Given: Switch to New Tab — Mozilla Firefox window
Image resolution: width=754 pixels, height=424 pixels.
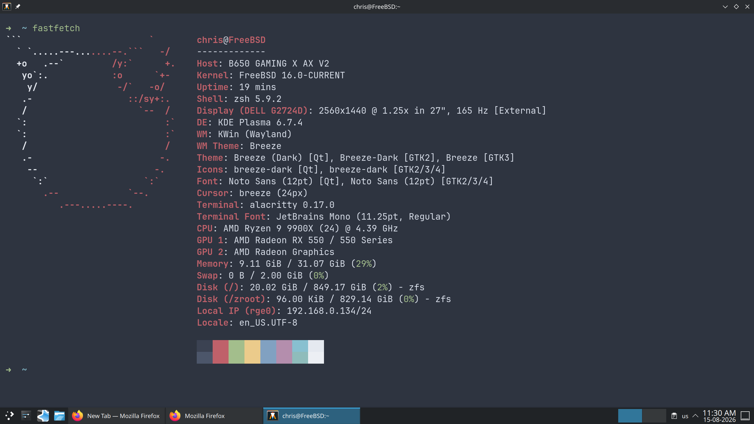Looking at the screenshot, I should pos(117,416).
